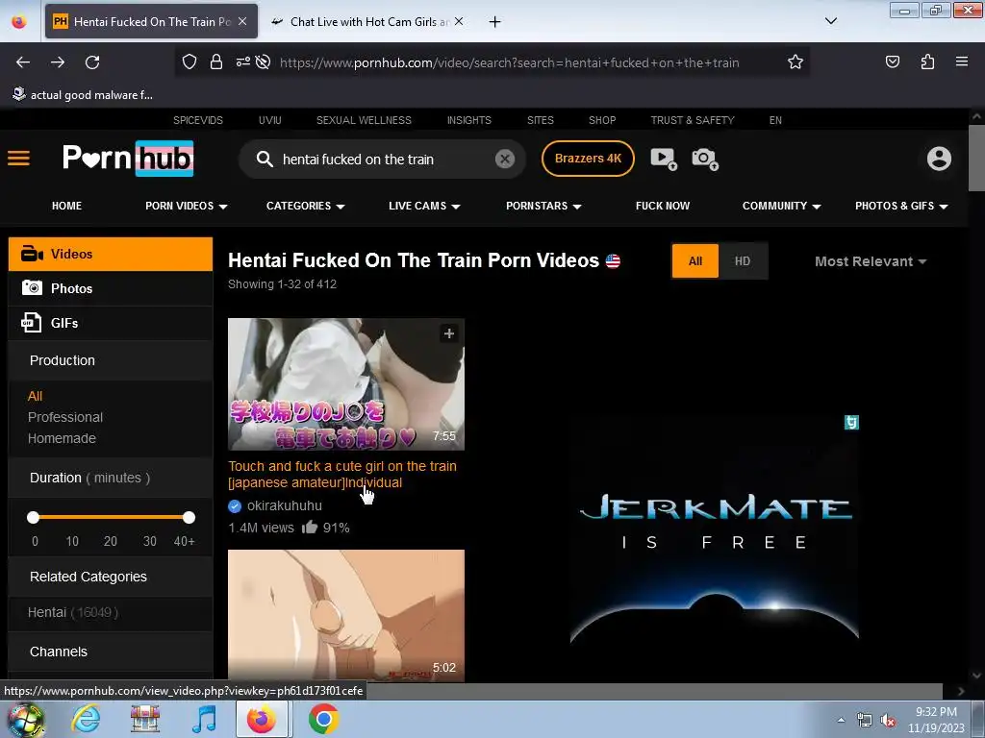Open the EN language selector
The width and height of the screenshot is (985, 738).
tap(775, 120)
